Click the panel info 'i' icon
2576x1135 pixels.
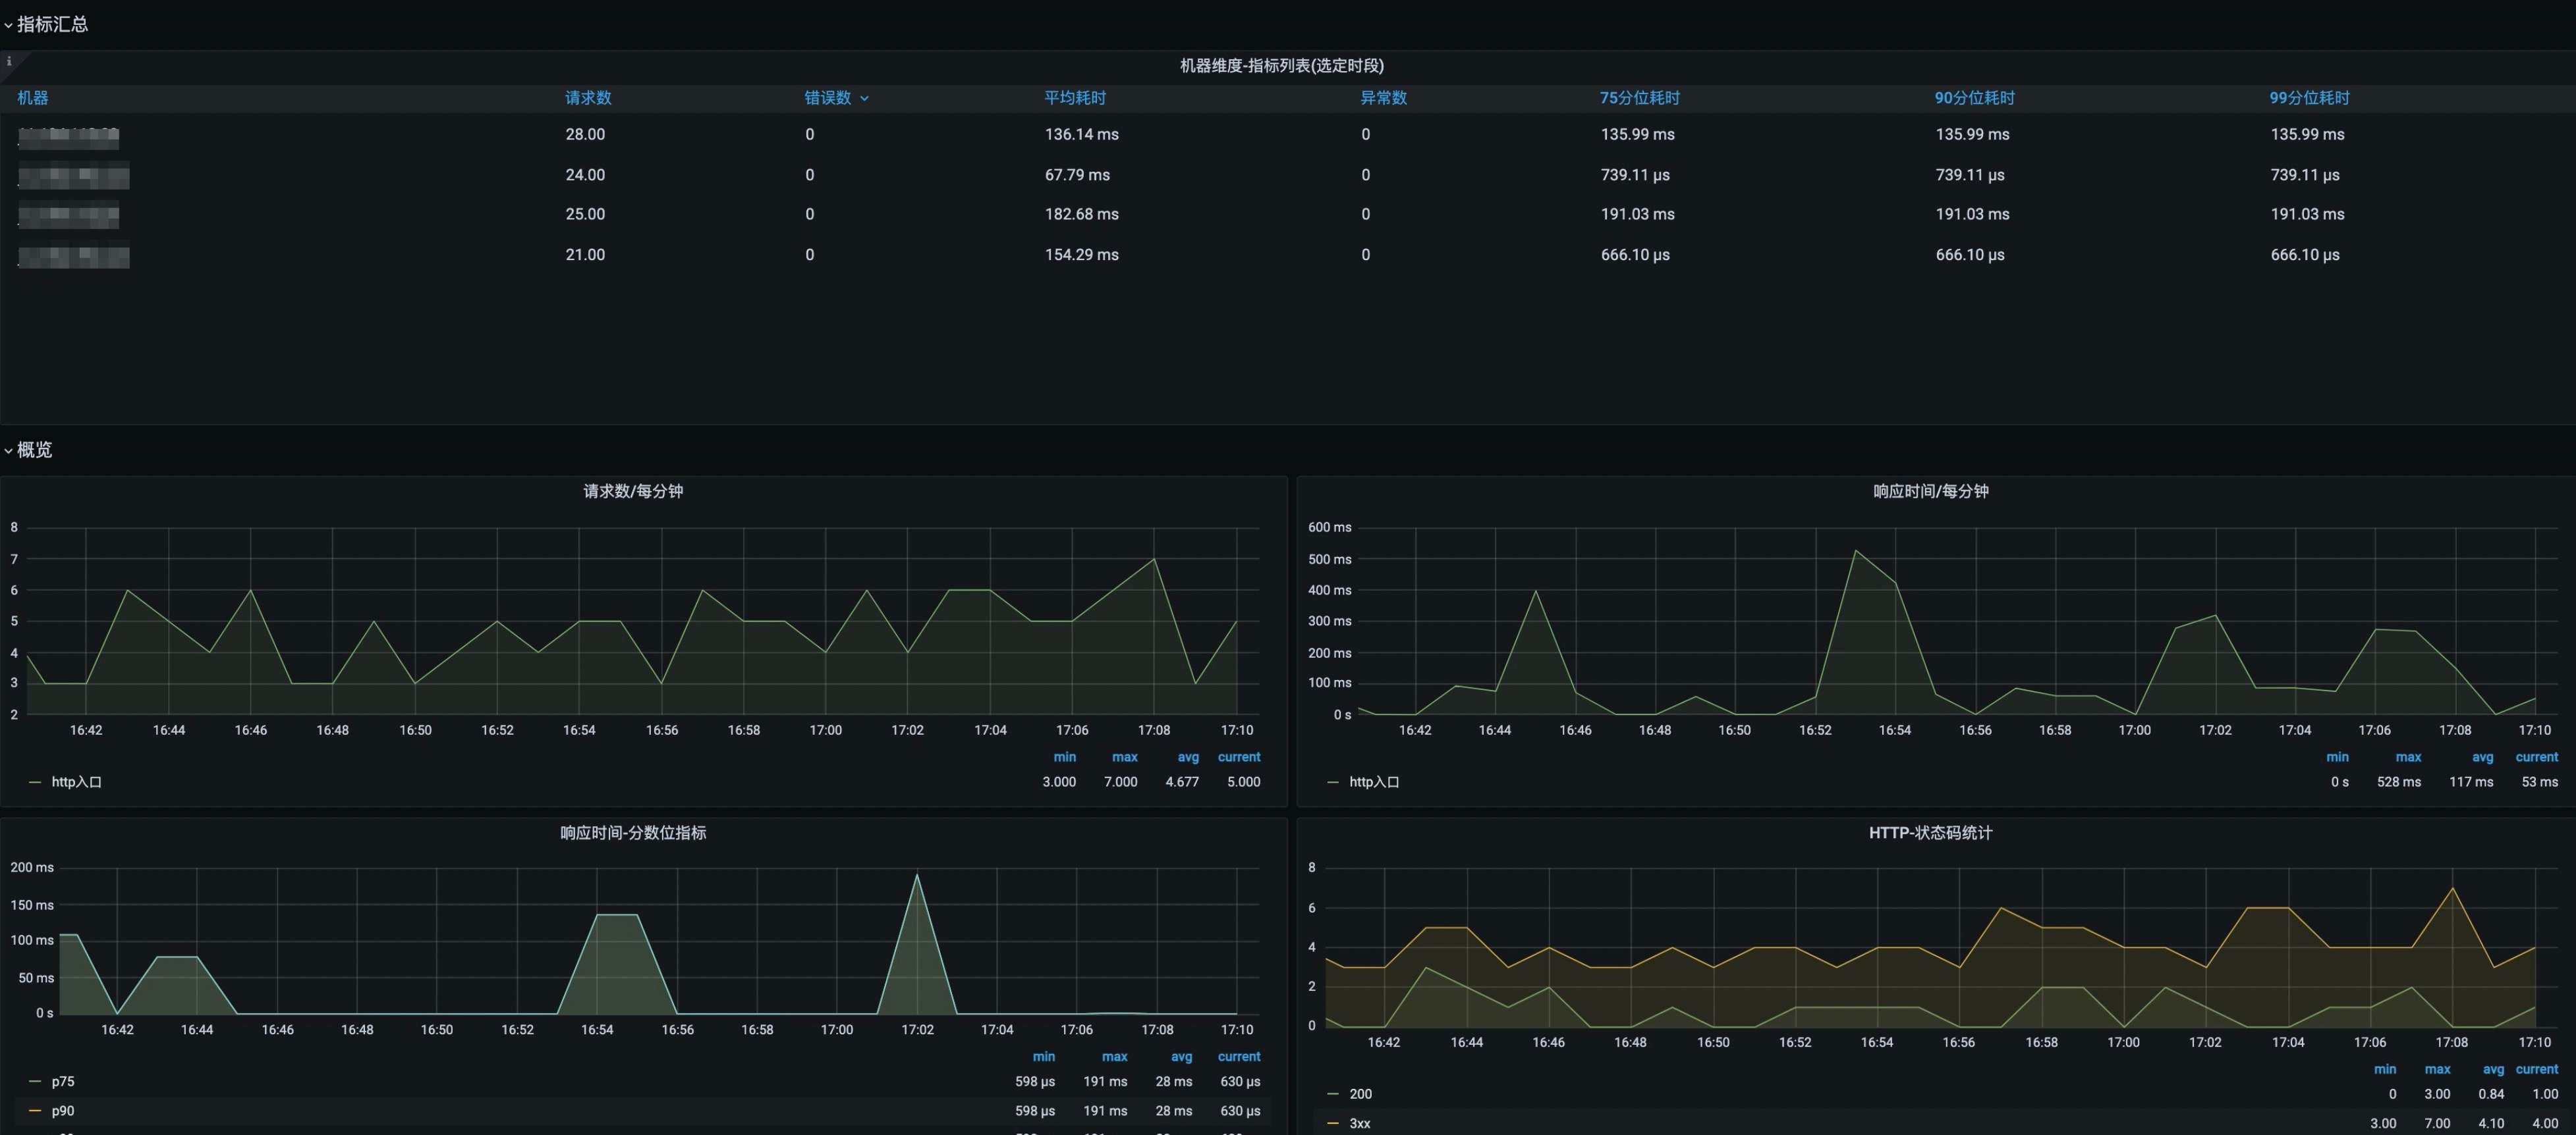(x=9, y=62)
